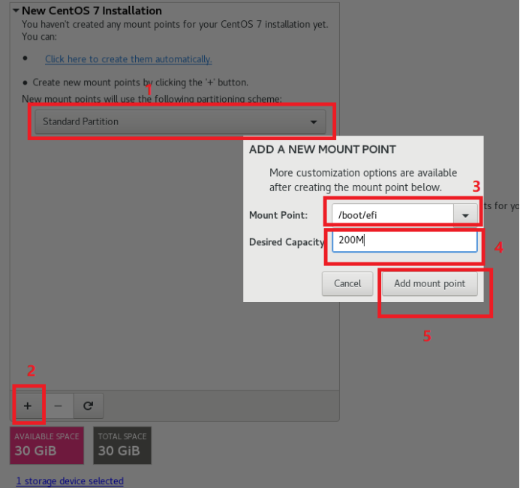
Task: Click the Available Space 30 GiB box
Action: pyautogui.click(x=47, y=445)
